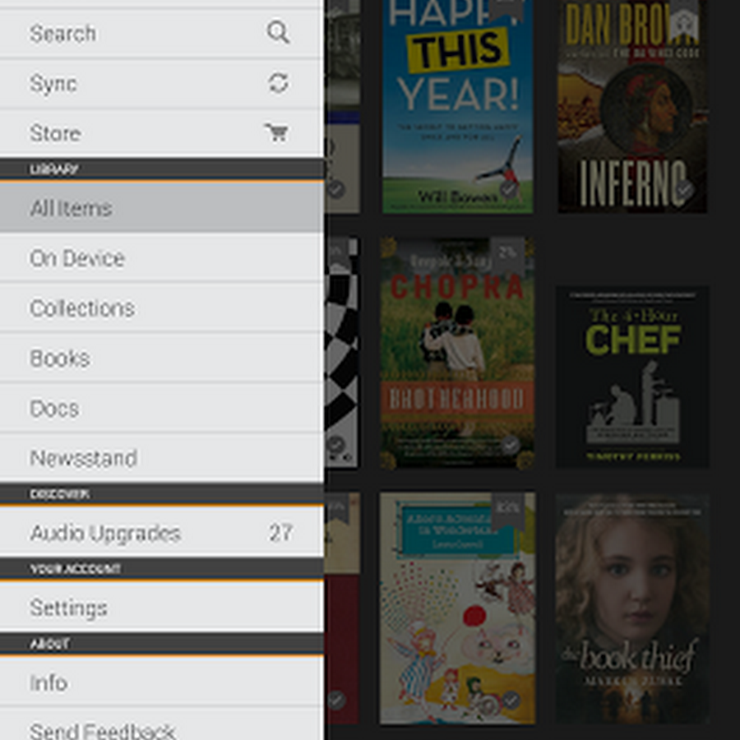Open Newsstand section
This screenshot has width=740, height=740.
click(162, 458)
